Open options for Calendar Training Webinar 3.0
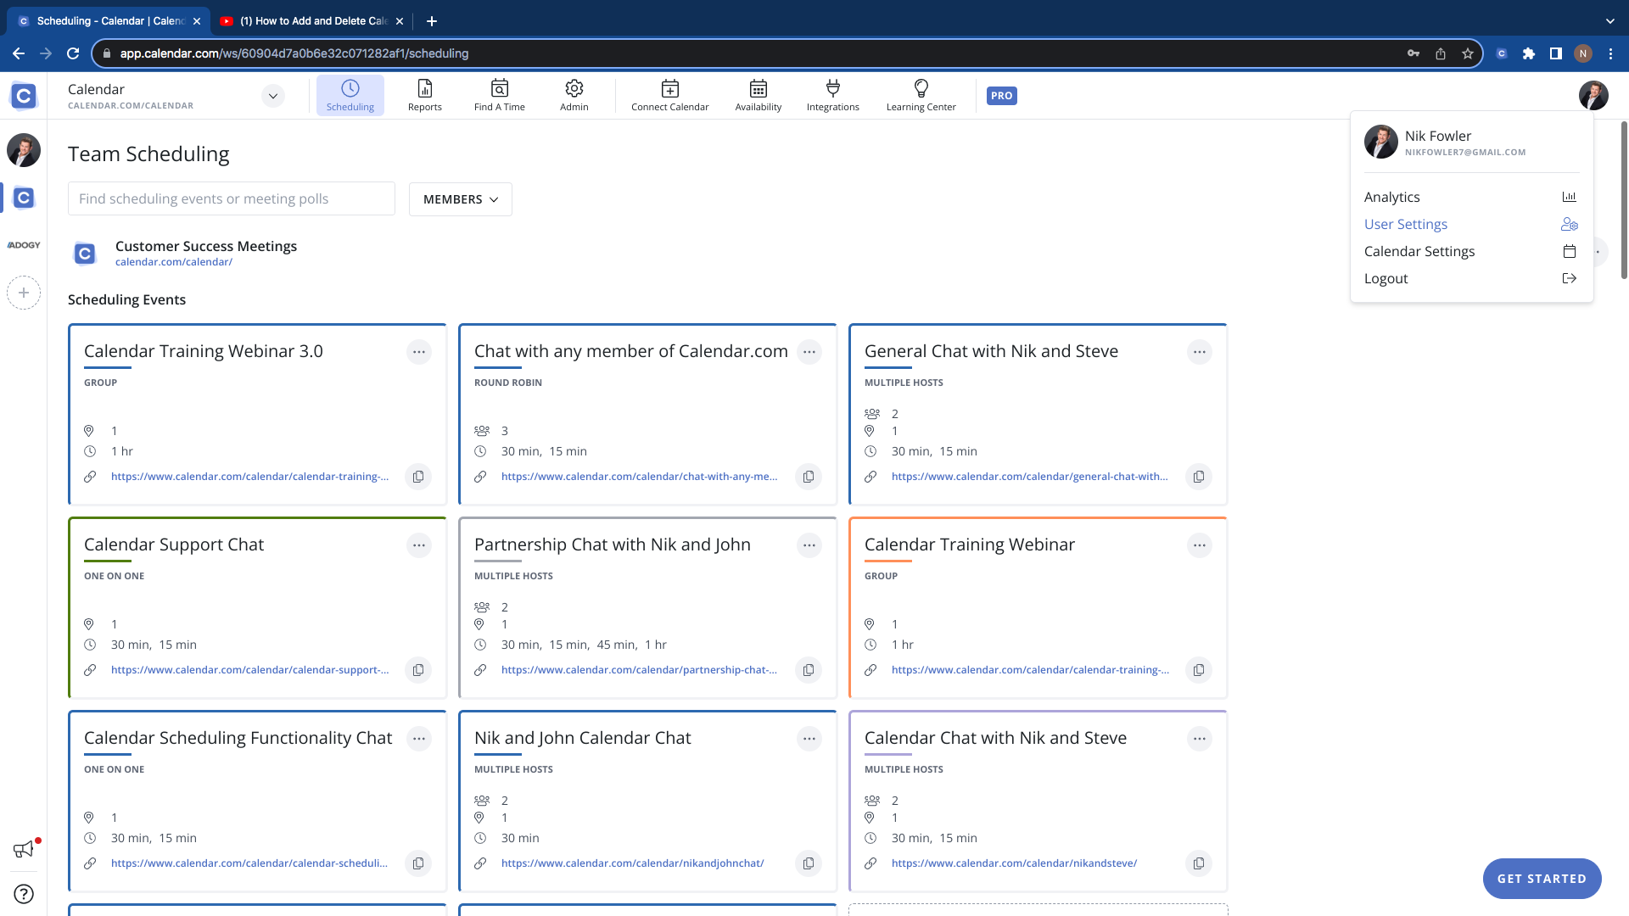Image resolution: width=1629 pixels, height=916 pixels. (x=418, y=352)
